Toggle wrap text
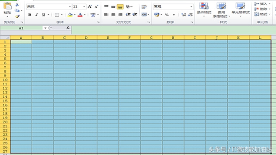Viewport: 276px width, 155px height. point(144,7)
